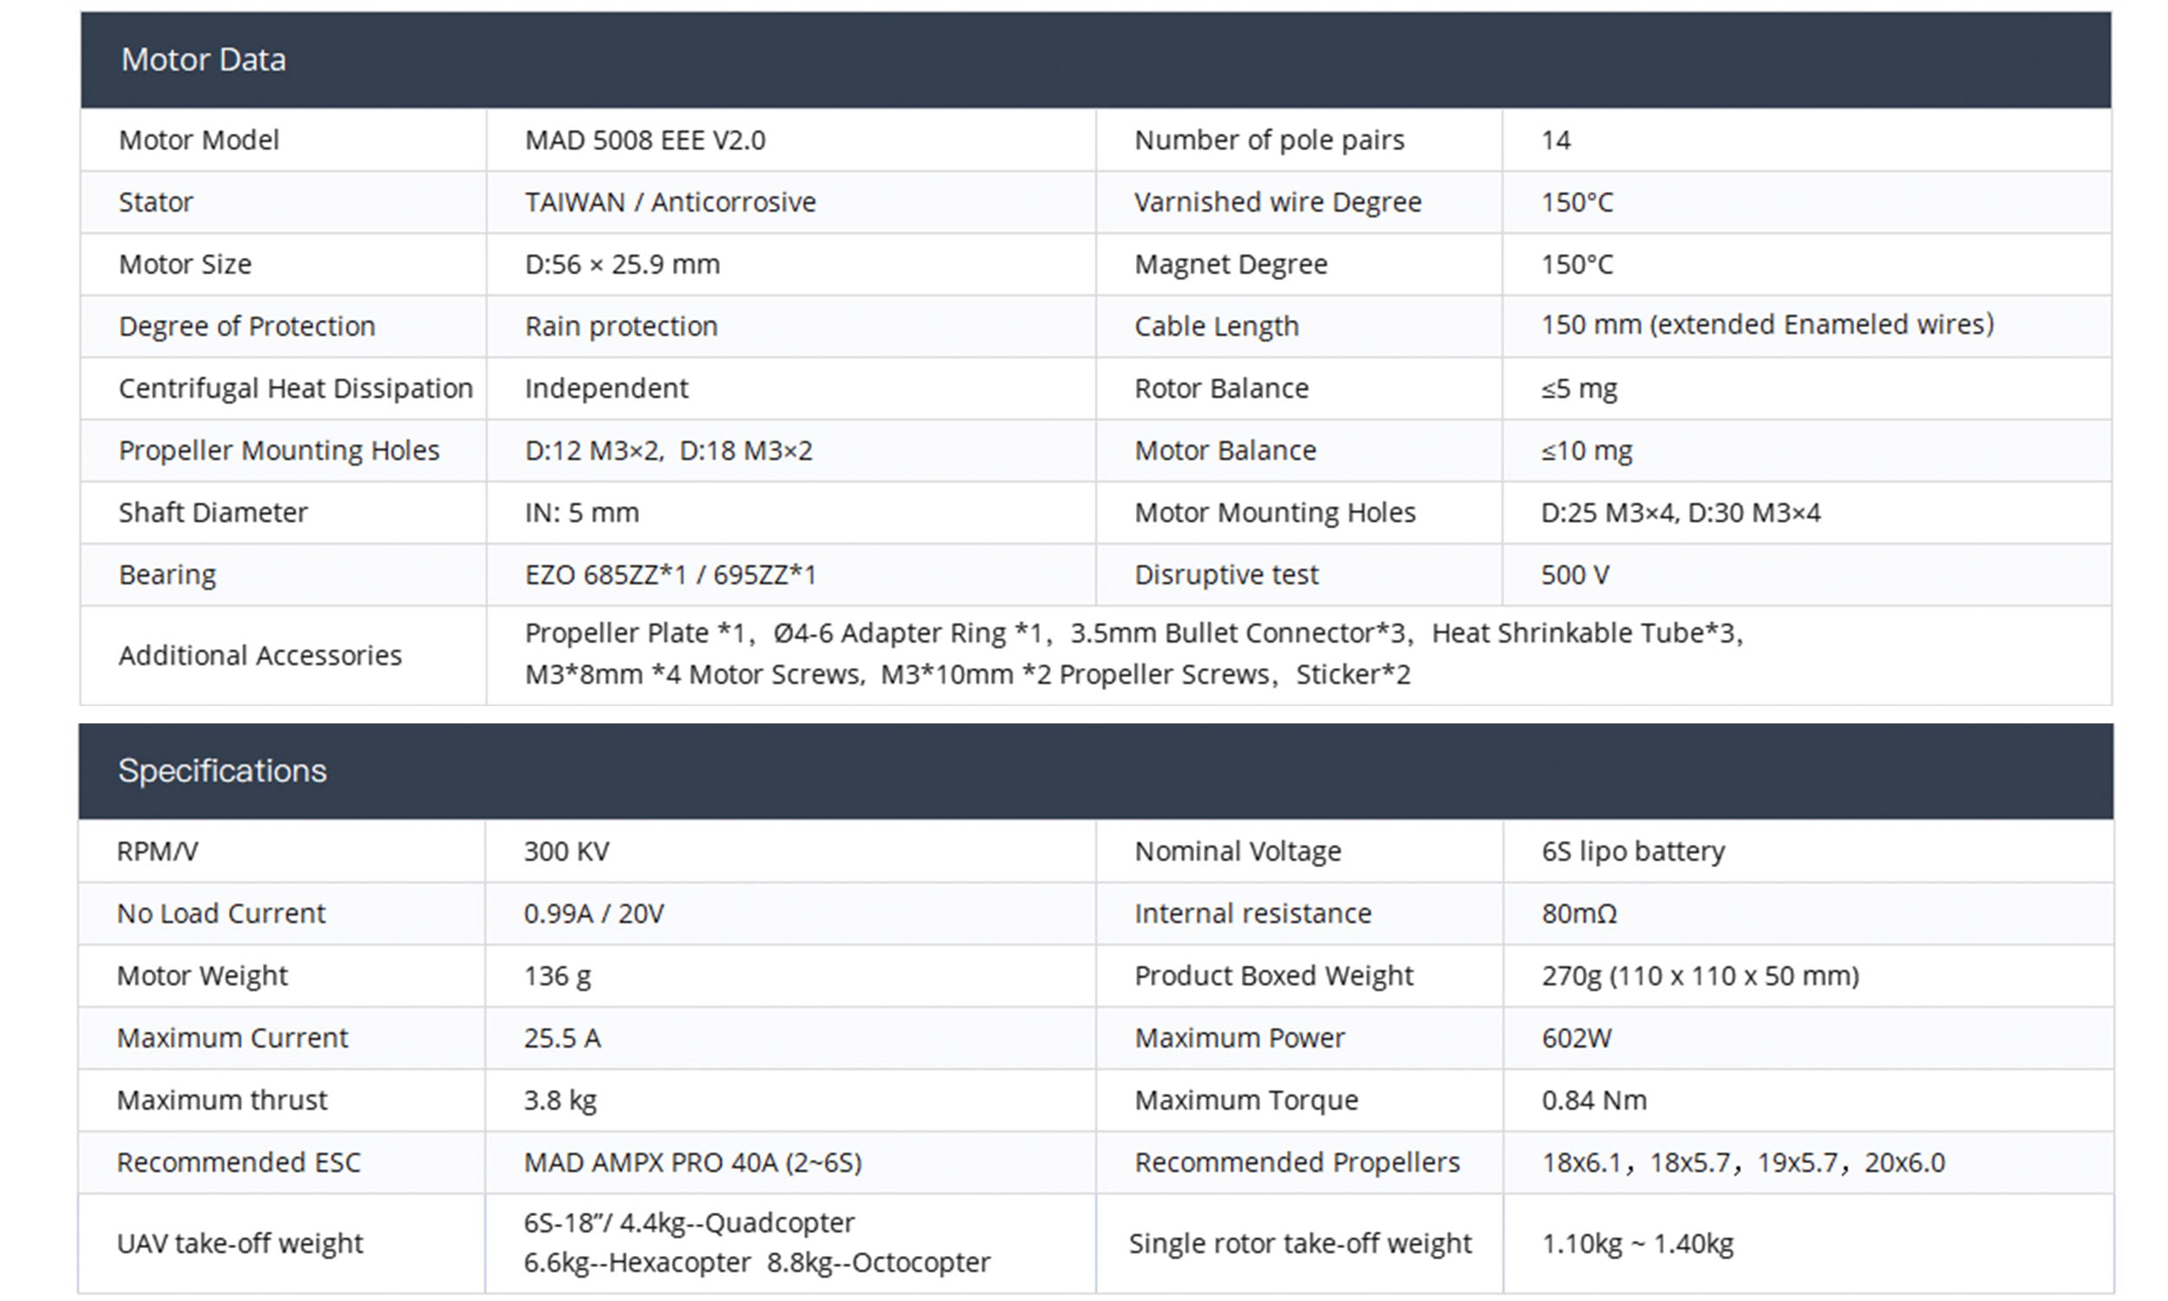Image resolution: width=2168 pixels, height=1301 pixels.
Task: Select the MAD 5008 EEE V2.0 model text
Action: (645, 141)
